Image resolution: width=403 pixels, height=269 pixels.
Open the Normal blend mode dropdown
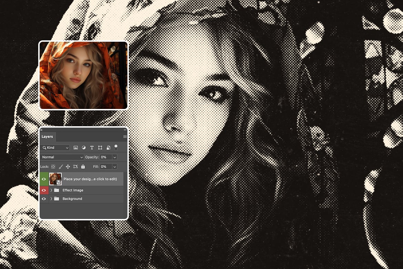coord(62,157)
